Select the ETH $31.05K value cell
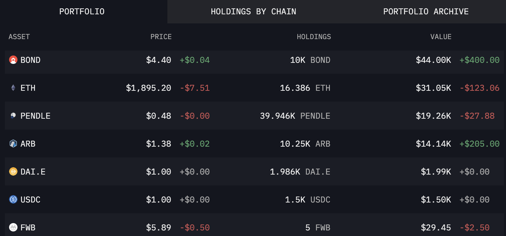The width and height of the screenshot is (506, 236). [x=433, y=88]
